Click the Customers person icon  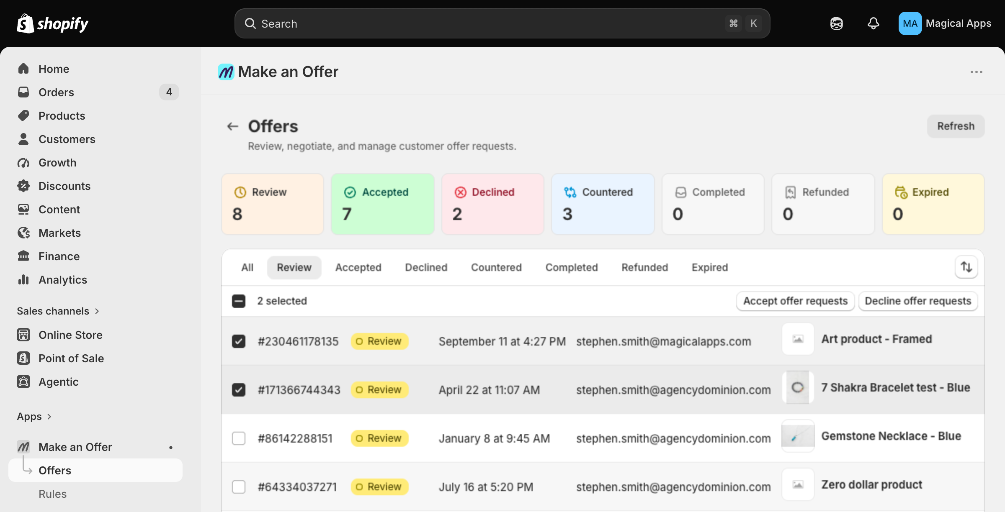[x=23, y=139]
